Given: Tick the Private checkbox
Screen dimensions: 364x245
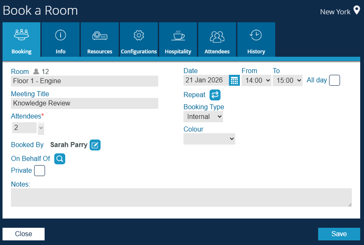Looking at the screenshot, I should pos(39,171).
